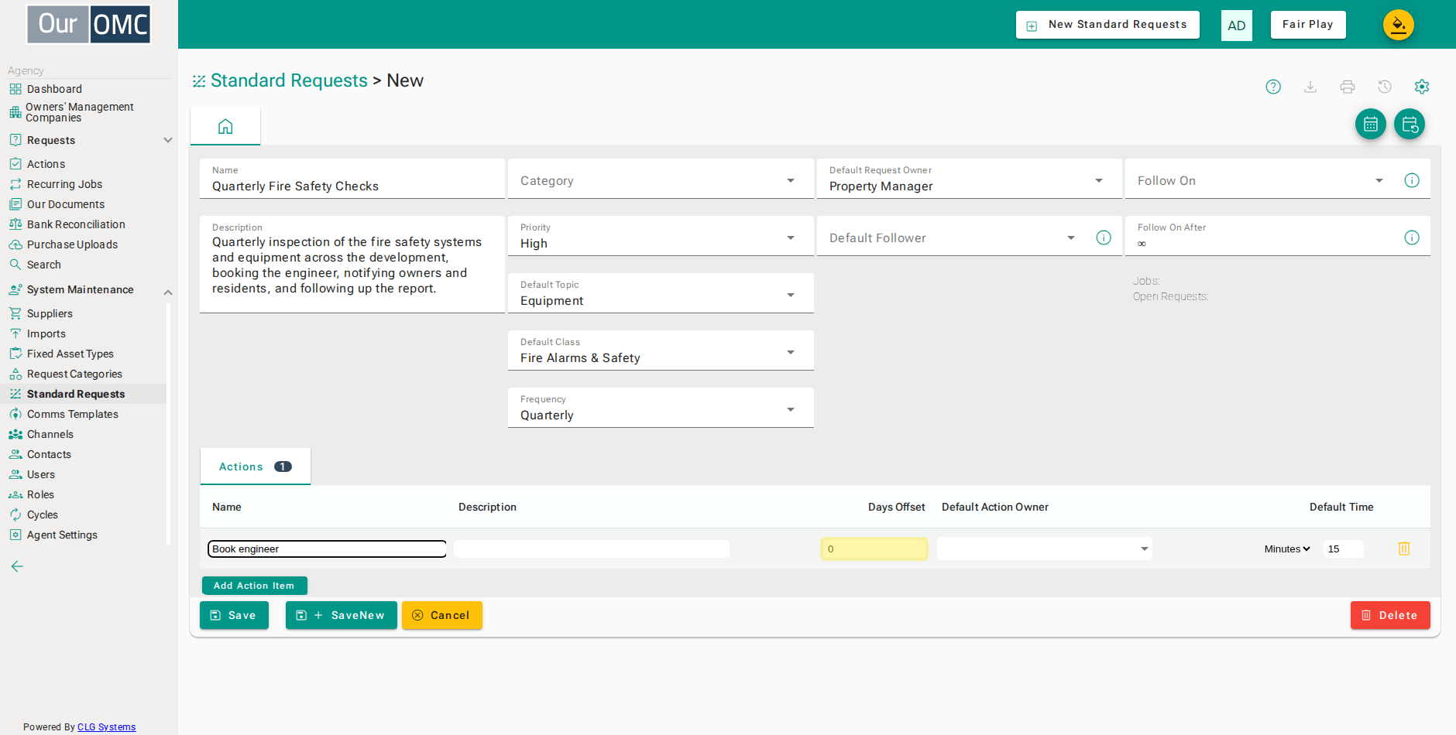
Task: Click New Standard Requests button
Action: [x=1107, y=25]
